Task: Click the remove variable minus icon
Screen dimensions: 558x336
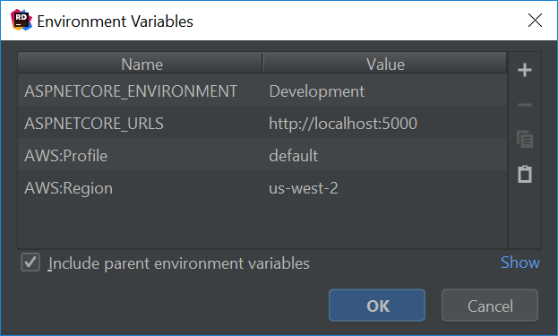Action: tap(525, 105)
